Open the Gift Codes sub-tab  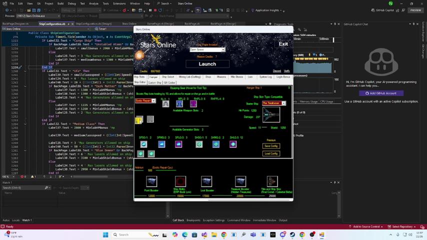[169, 82]
